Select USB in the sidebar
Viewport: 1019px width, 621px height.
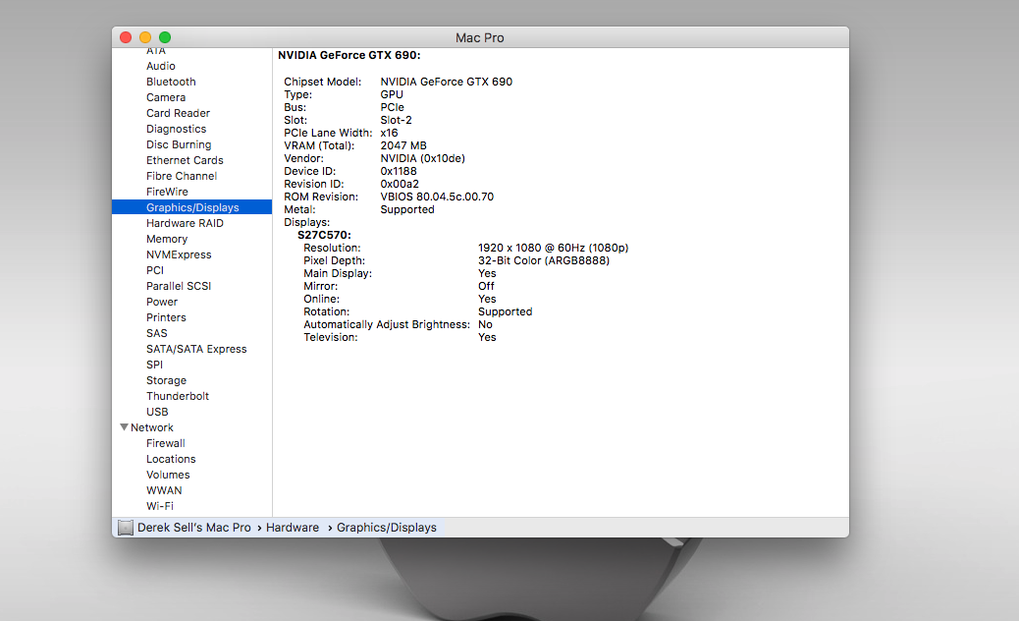coord(157,412)
